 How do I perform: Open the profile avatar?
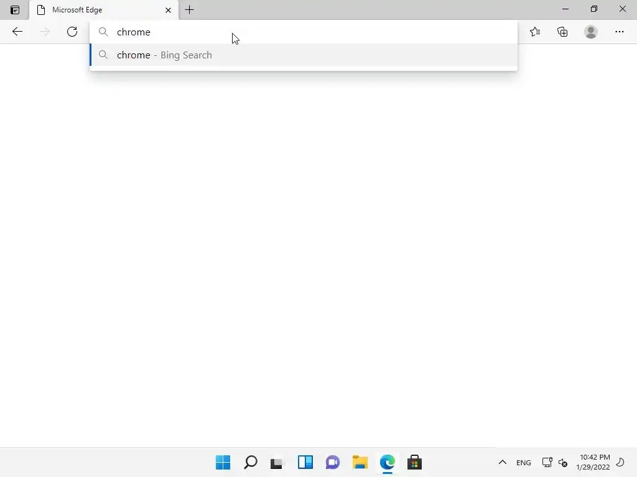[x=591, y=32]
